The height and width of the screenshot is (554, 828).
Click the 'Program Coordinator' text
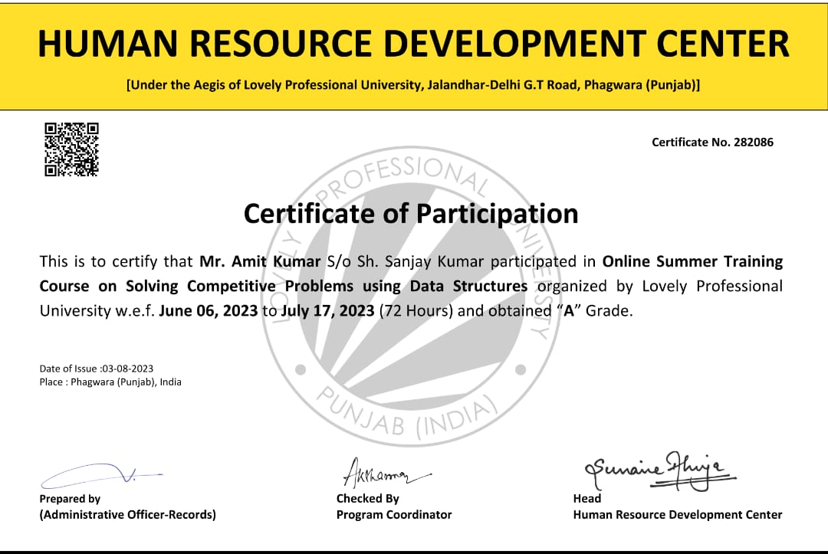tap(394, 514)
